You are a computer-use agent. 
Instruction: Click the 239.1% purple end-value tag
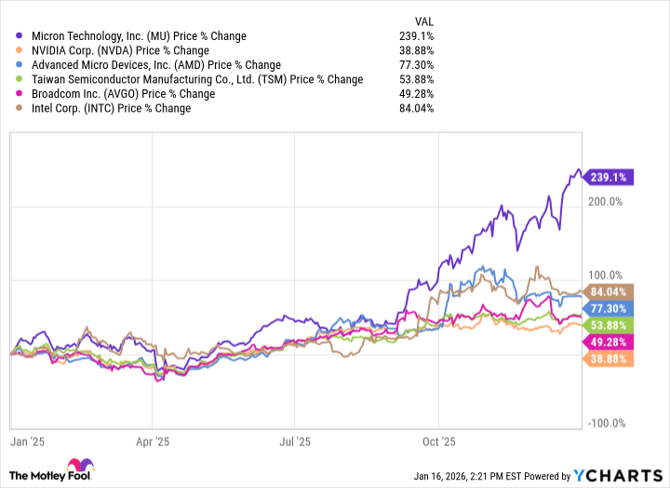[609, 177]
